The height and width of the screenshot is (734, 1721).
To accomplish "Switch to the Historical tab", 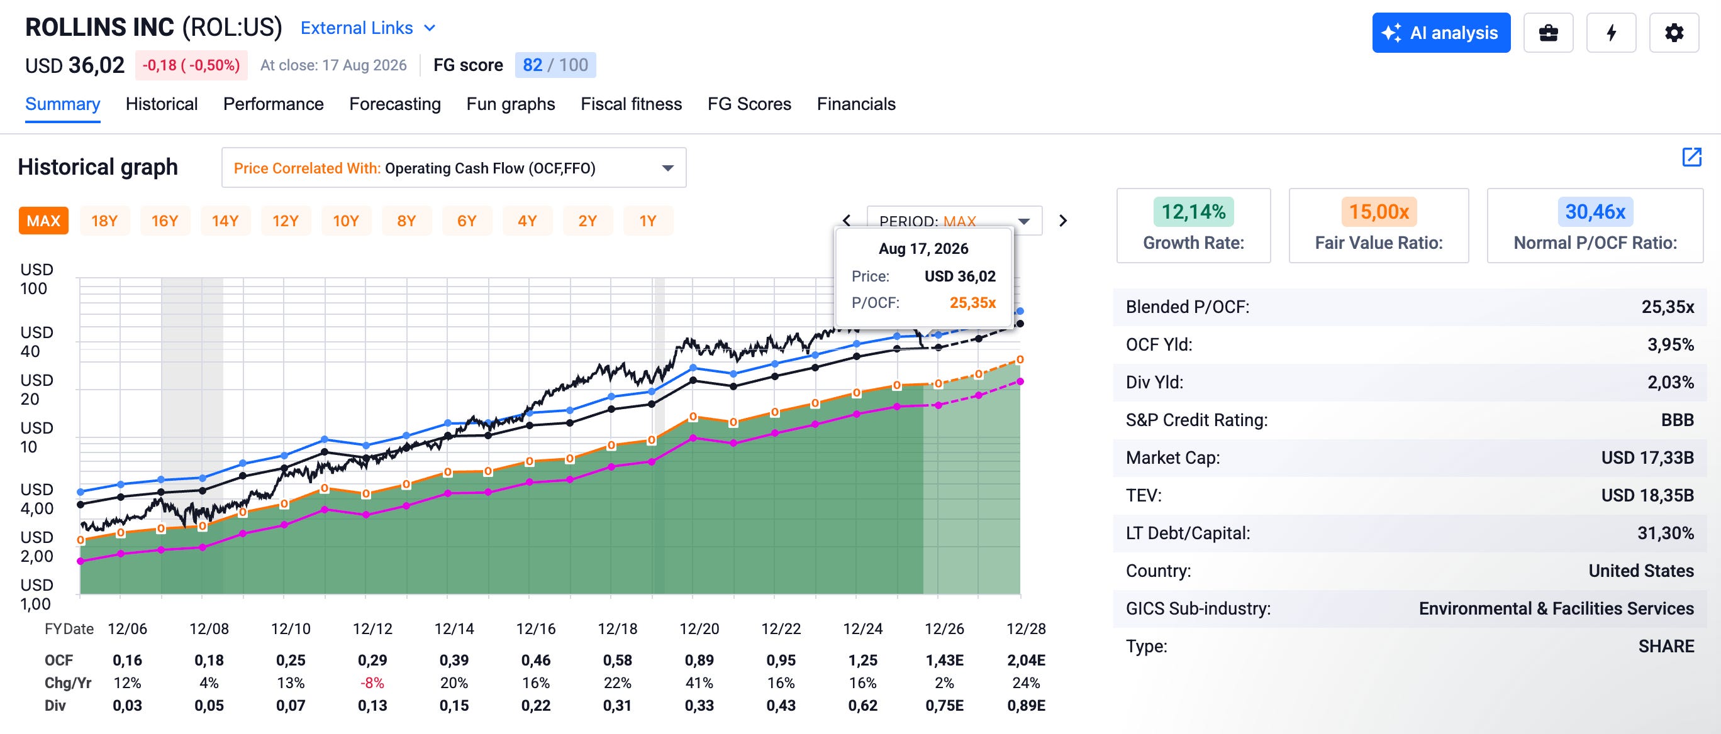I will click(162, 104).
